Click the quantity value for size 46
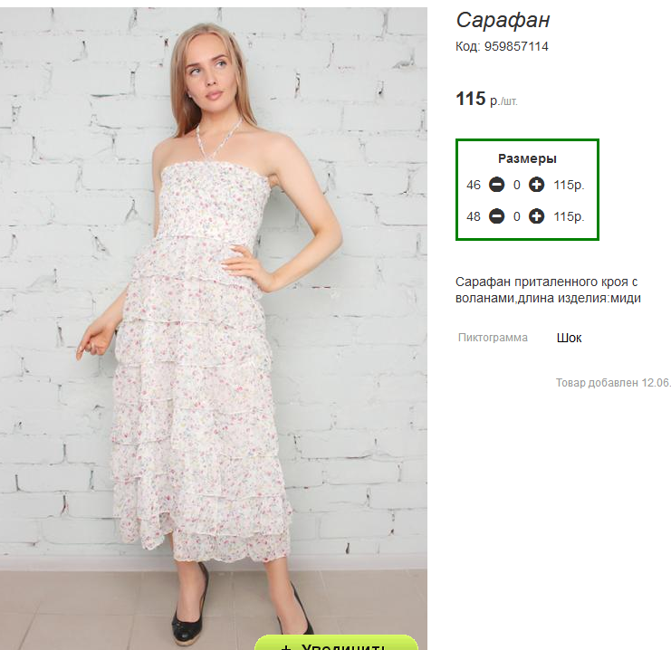 [x=516, y=186]
